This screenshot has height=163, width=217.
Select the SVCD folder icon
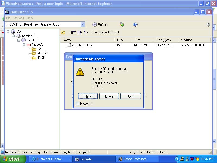point(34,58)
